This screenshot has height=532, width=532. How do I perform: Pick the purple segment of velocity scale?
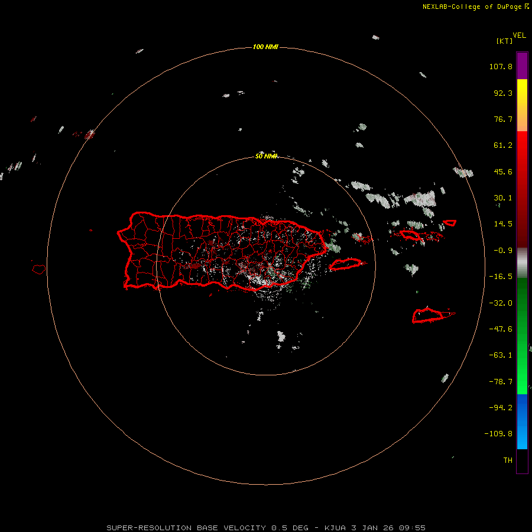point(522,66)
